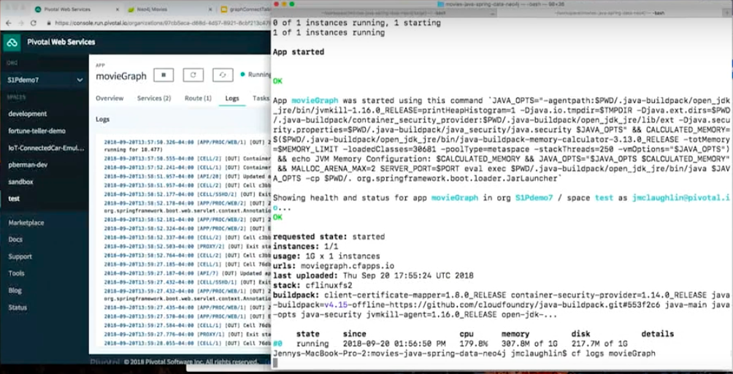Click the '#0' instance index in Terminal
Screen dimensions: 733x374
277,343
